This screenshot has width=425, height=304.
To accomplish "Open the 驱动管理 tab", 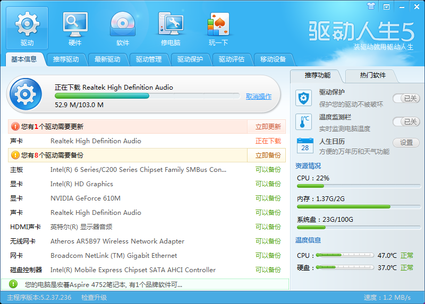I will coord(149,59).
